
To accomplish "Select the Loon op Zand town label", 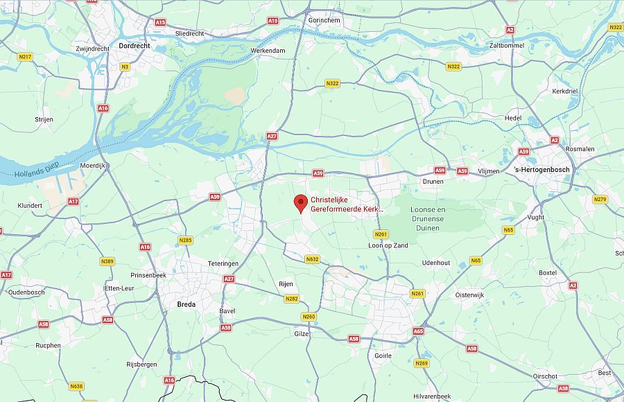I will [388, 245].
